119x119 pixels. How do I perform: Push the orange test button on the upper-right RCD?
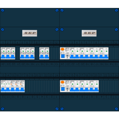[x=62, y=49]
